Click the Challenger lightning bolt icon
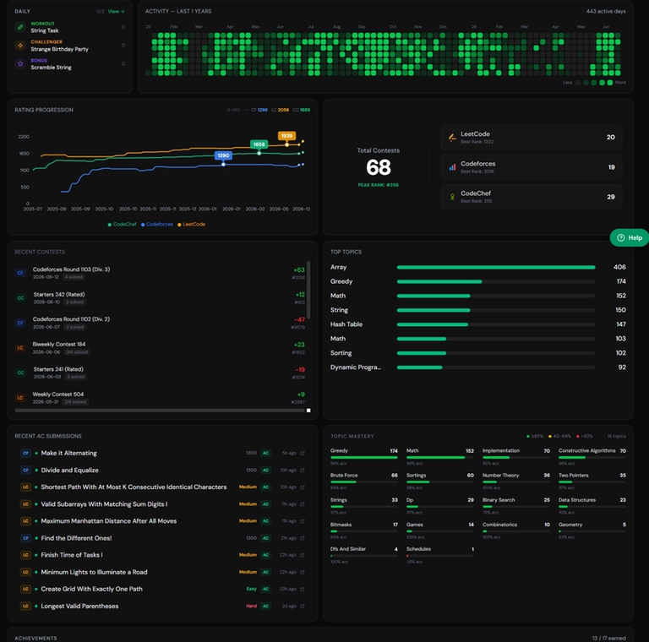This screenshot has height=642, width=649. 20,46
